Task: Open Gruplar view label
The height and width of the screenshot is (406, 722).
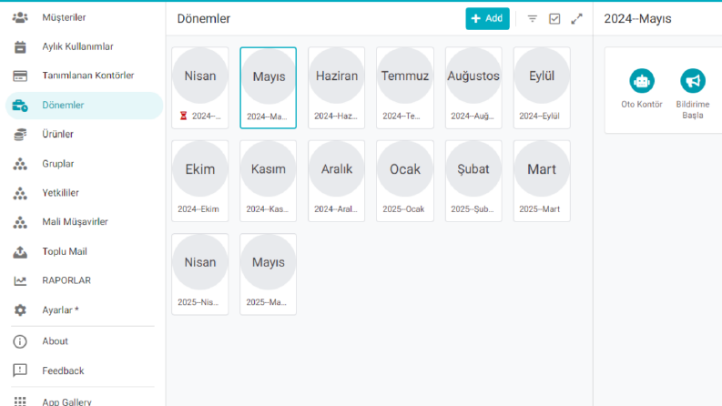Action: (58, 164)
